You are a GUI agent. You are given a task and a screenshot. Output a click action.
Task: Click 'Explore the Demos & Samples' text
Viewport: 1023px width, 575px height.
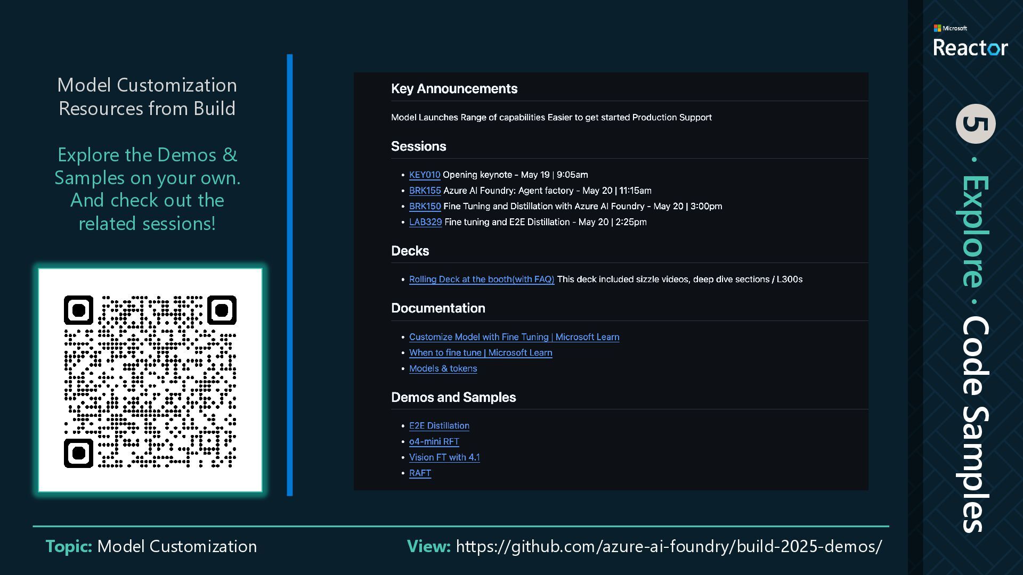pyautogui.click(x=148, y=189)
